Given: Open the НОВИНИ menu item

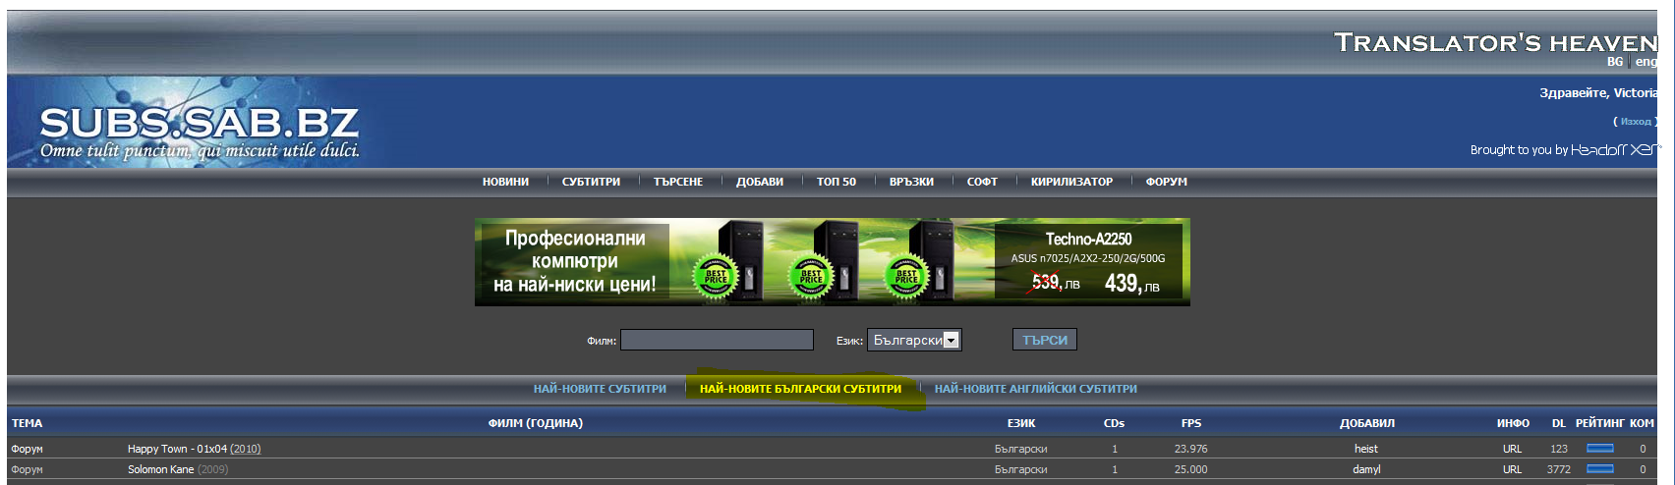Looking at the screenshot, I should coord(505,182).
